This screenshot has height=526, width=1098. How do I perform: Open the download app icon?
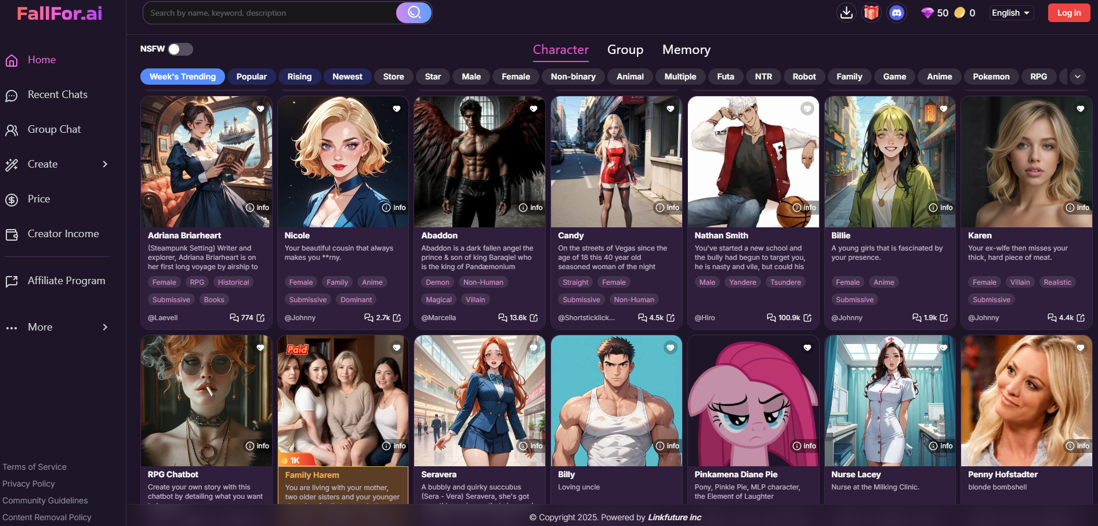[x=846, y=13]
